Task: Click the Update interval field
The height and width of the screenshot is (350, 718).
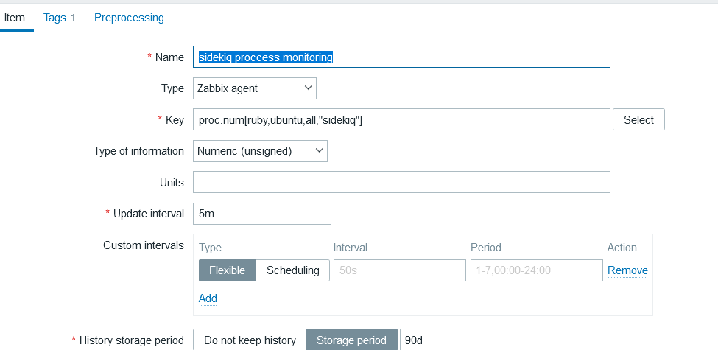Action: tap(261, 214)
